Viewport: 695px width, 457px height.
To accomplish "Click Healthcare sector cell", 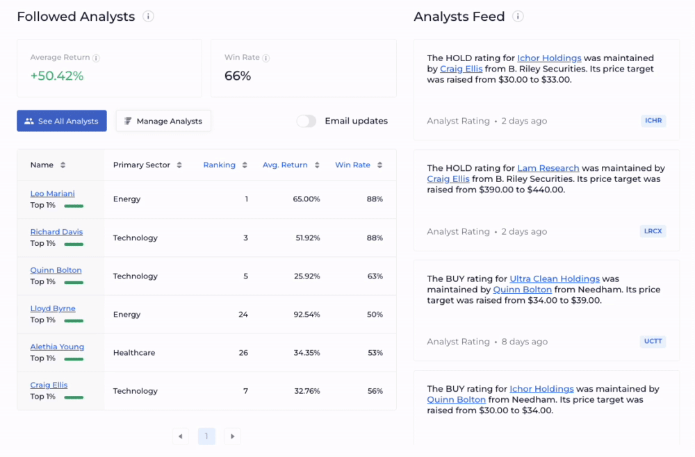I will coord(134,353).
